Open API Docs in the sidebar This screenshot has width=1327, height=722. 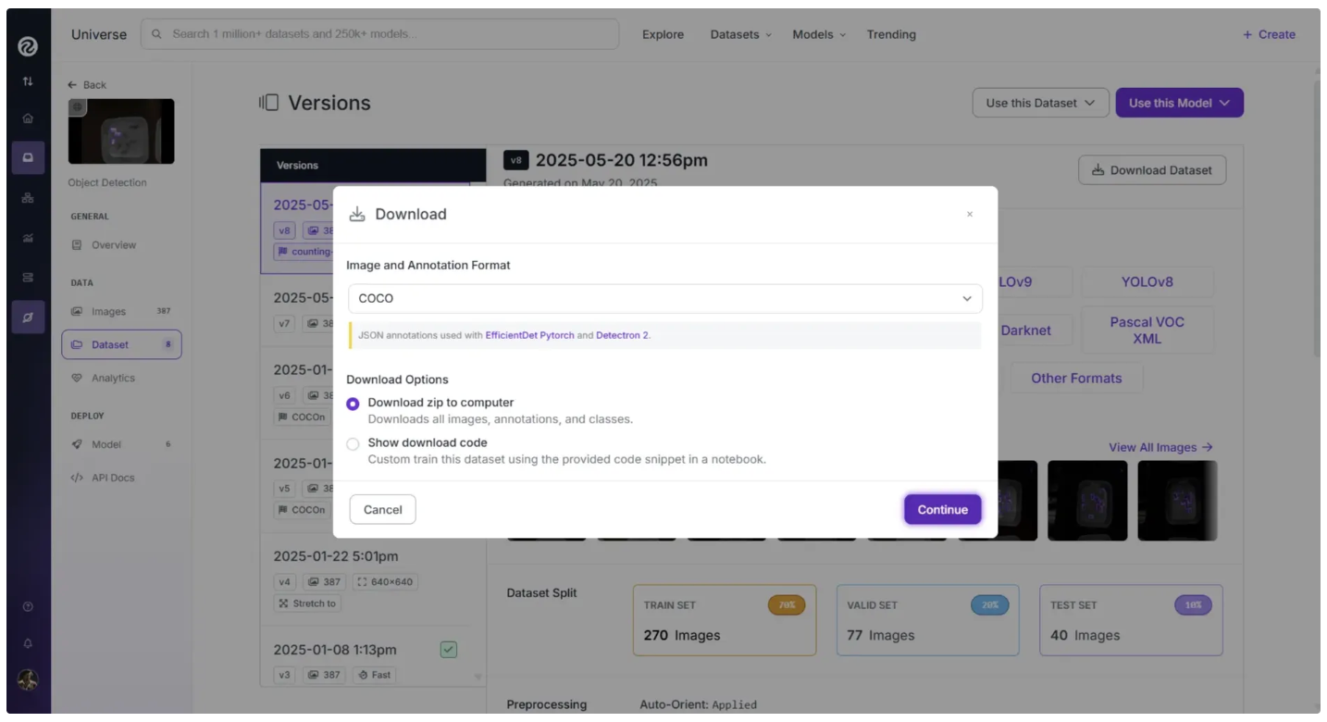113,478
